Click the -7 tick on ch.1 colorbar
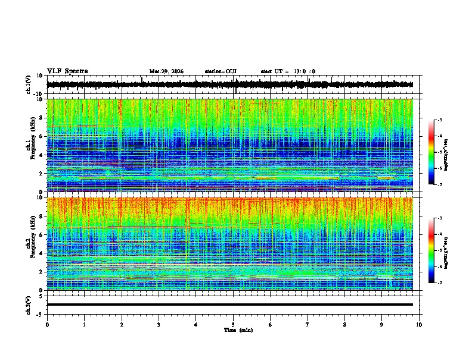The width and height of the screenshot is (472, 364). [x=440, y=184]
